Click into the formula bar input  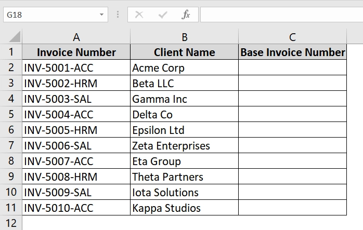[281, 15]
